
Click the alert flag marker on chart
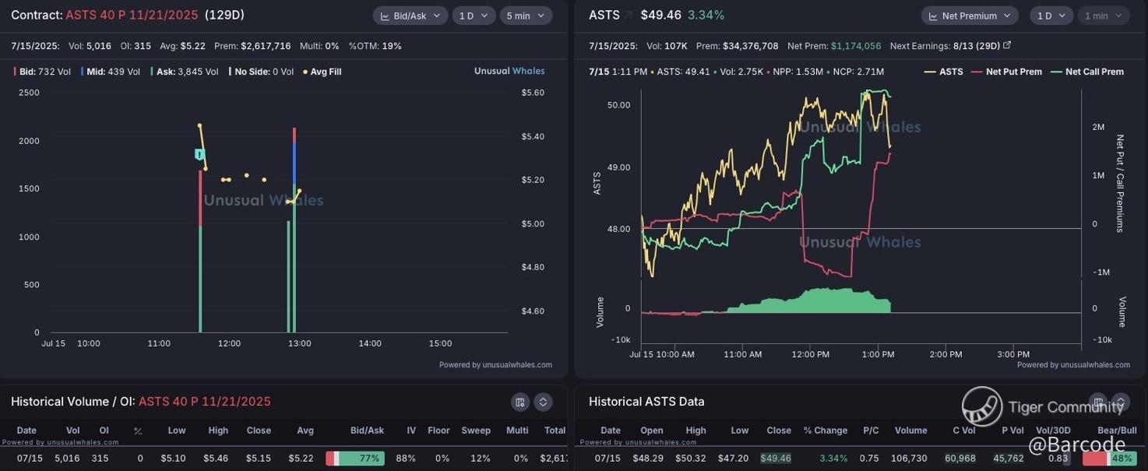coord(199,155)
